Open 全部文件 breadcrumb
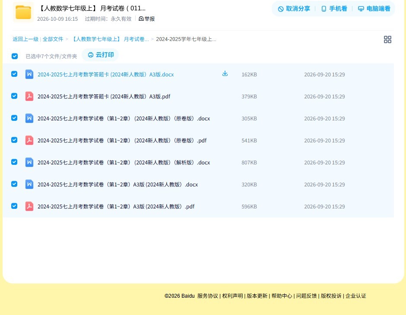This screenshot has width=406, height=315. tap(53, 39)
